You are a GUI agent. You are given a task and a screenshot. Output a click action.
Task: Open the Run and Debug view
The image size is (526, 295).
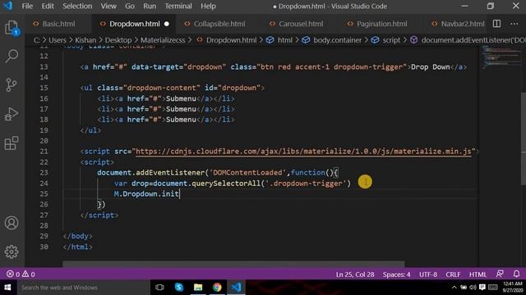coord(12,114)
